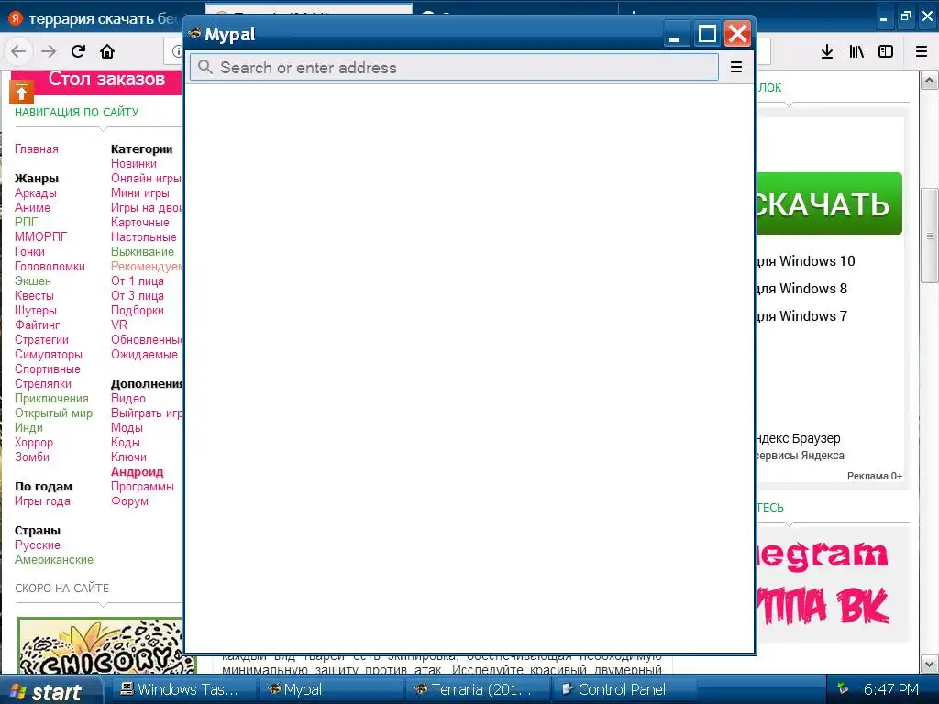This screenshot has height=704, width=939.
Task: Switch to Control Panel in taskbar
Action: [x=623, y=689]
